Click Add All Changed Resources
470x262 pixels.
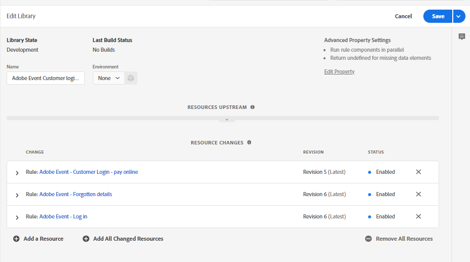pyautogui.click(x=123, y=239)
